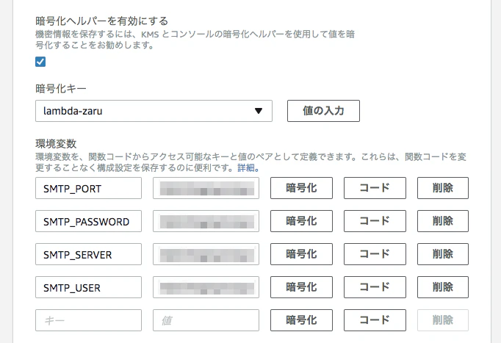Open the lambda-zaru encryption key dropdown
This screenshot has height=343, width=501.
[x=154, y=111]
